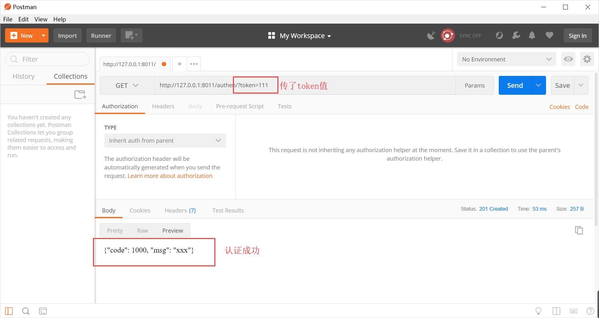This screenshot has width=599, height=318.
Task: Select the response Body tab
Action: click(x=109, y=210)
